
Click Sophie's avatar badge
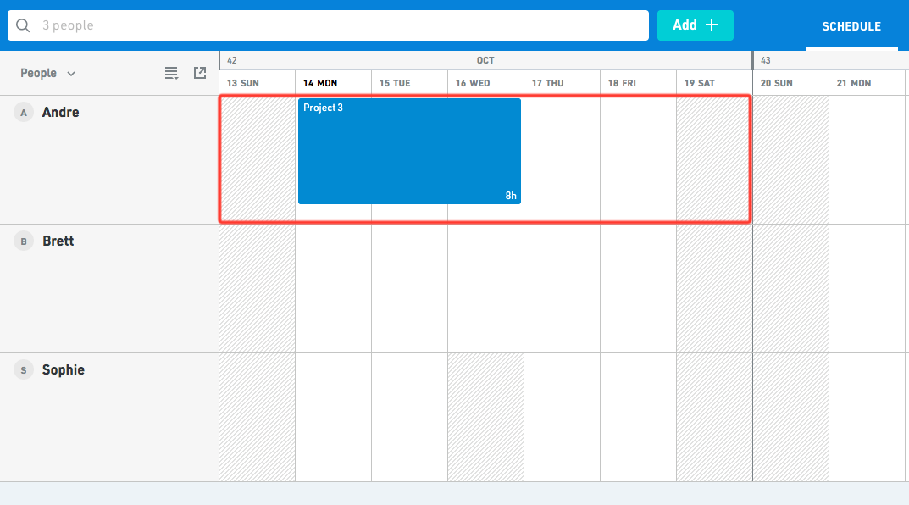tap(24, 370)
